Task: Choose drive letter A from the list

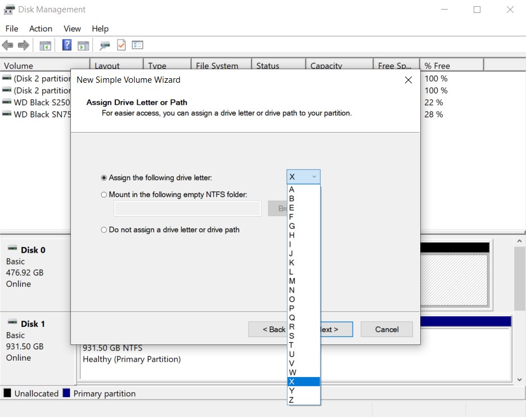Action: click(x=304, y=190)
